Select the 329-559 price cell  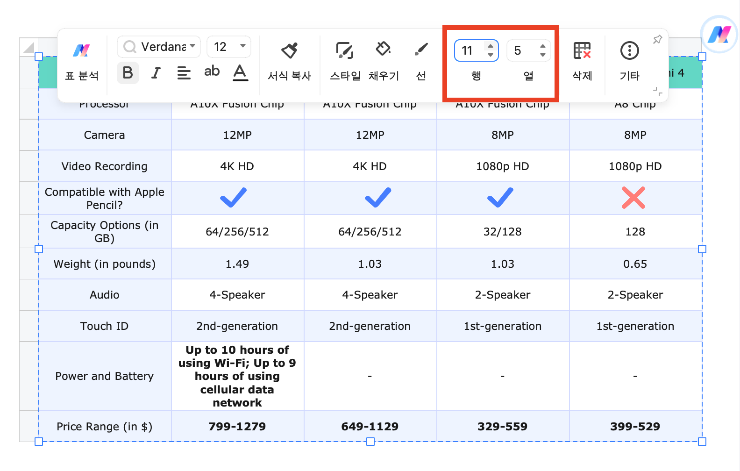click(x=503, y=427)
